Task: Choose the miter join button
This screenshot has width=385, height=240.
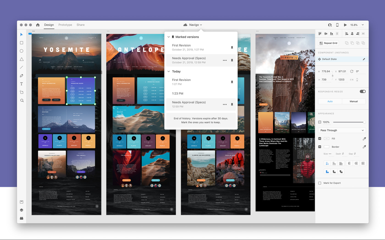Action: click(327, 172)
